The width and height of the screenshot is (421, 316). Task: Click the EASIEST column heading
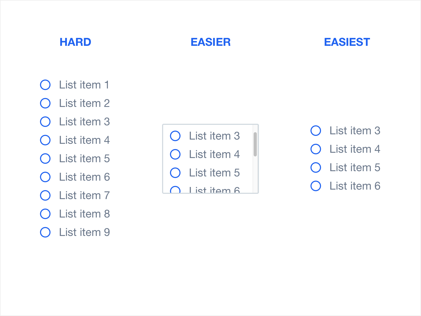click(347, 42)
